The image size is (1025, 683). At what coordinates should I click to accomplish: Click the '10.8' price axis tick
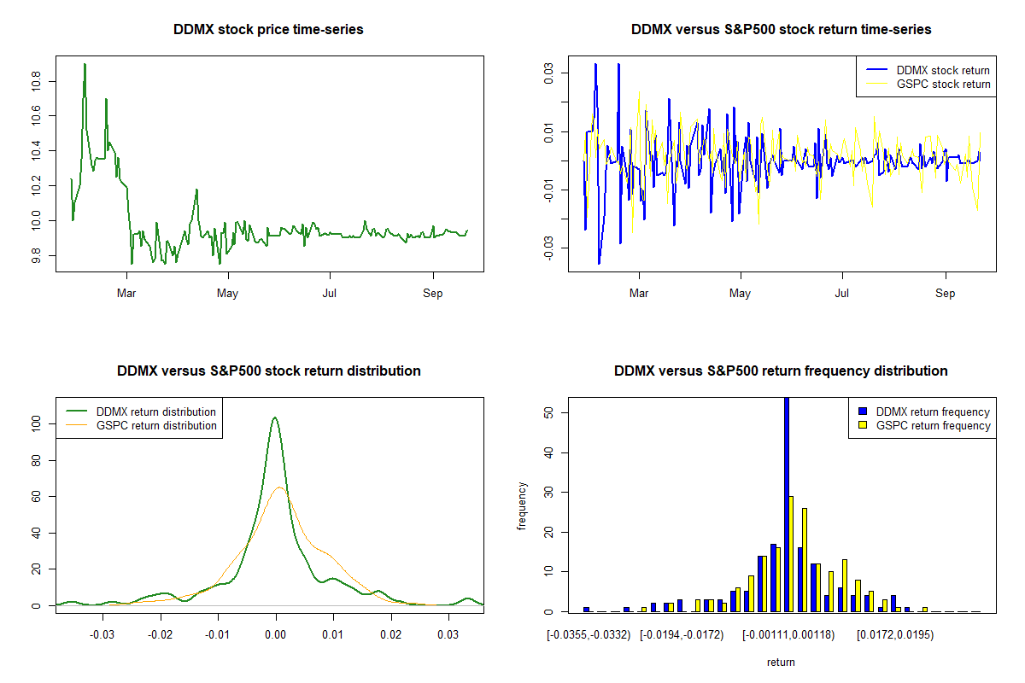[36, 81]
